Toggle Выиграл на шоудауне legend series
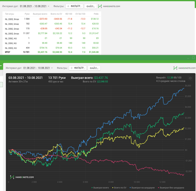The height and width of the screenshot is (191, 196). click(142, 188)
